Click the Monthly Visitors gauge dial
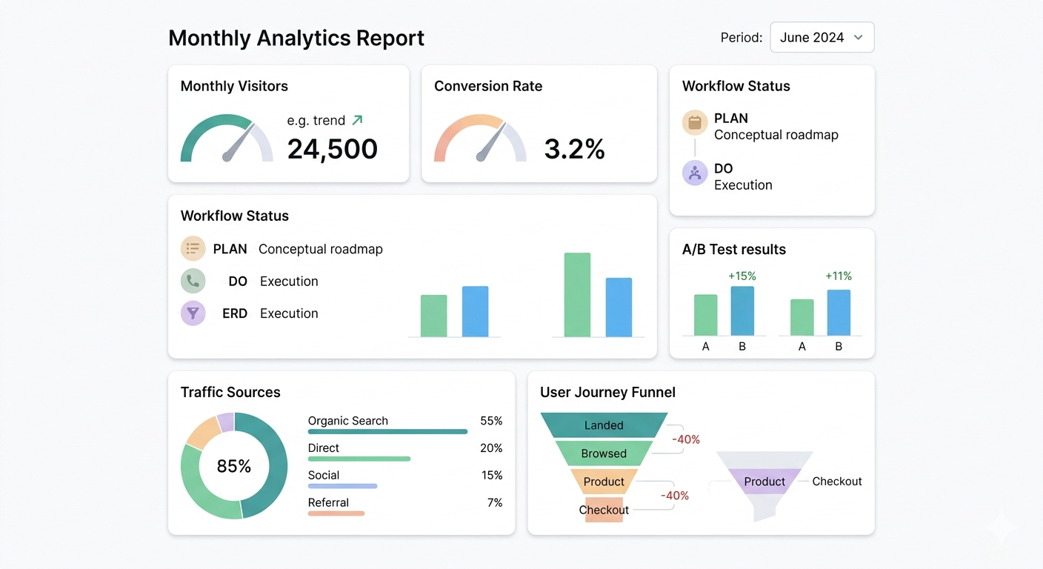This screenshot has width=1043, height=569. point(227,139)
